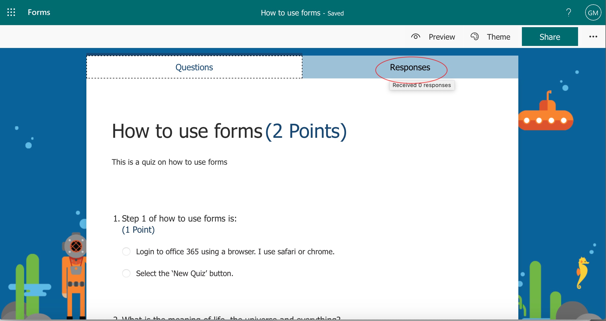The image size is (606, 321).
Task: Switch to the Questions tab
Action: (x=194, y=67)
